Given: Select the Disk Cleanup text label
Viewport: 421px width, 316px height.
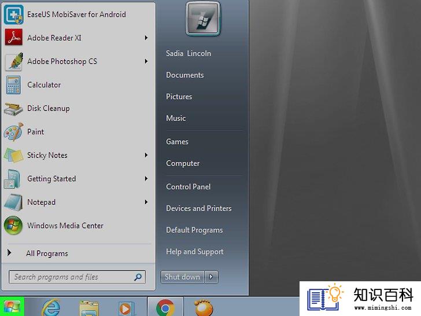Looking at the screenshot, I should 49,109.
